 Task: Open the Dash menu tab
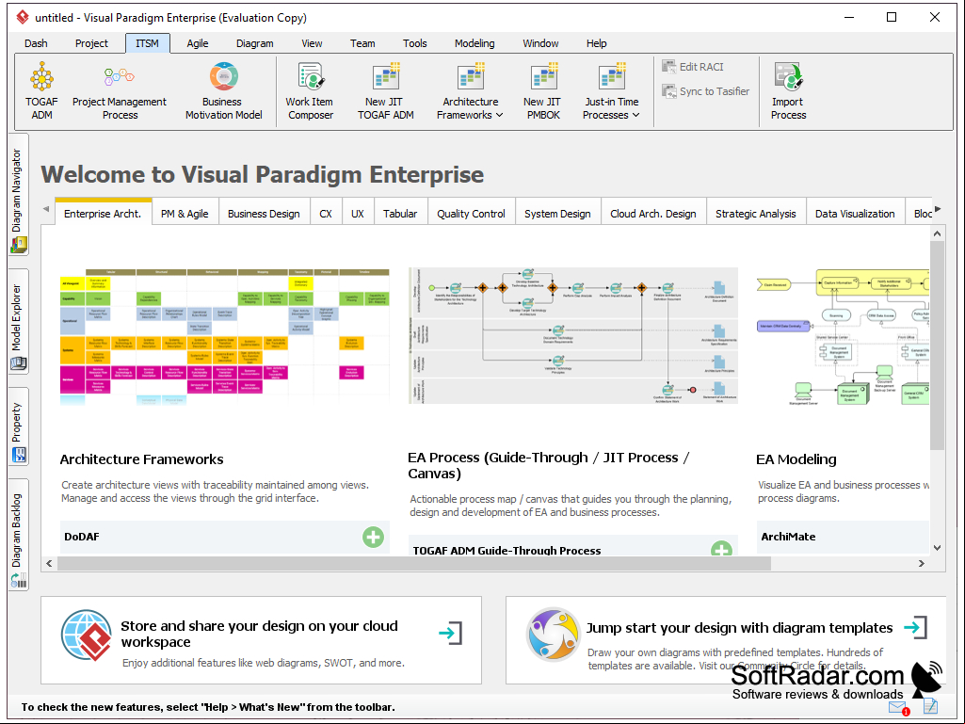[36, 43]
